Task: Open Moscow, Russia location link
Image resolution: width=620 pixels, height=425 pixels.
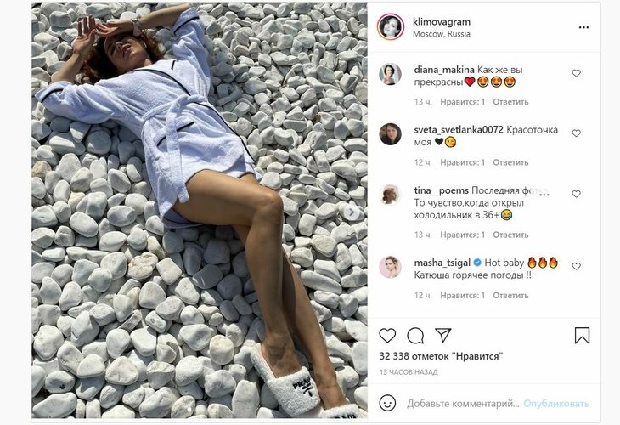Action: [442, 34]
